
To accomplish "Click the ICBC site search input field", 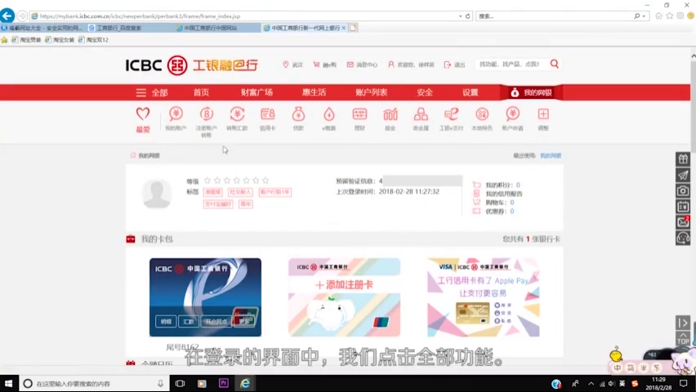I will click(x=511, y=64).
